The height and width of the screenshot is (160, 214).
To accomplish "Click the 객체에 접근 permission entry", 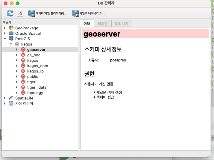I will (105, 97).
